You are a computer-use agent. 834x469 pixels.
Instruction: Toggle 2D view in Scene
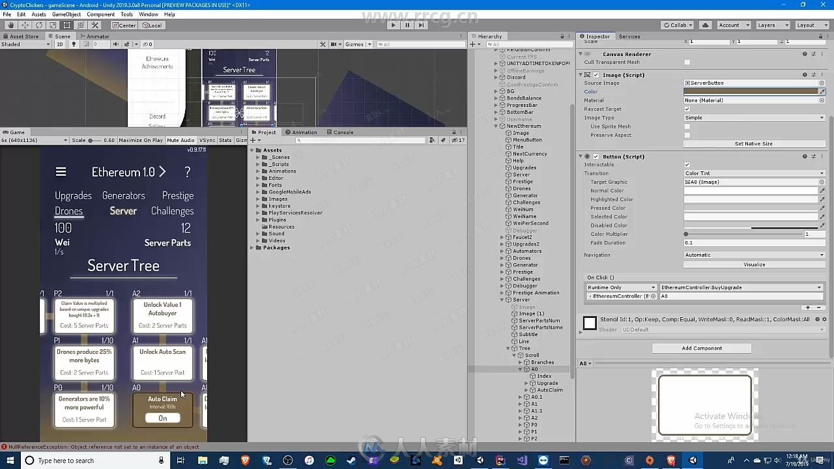[x=60, y=44]
